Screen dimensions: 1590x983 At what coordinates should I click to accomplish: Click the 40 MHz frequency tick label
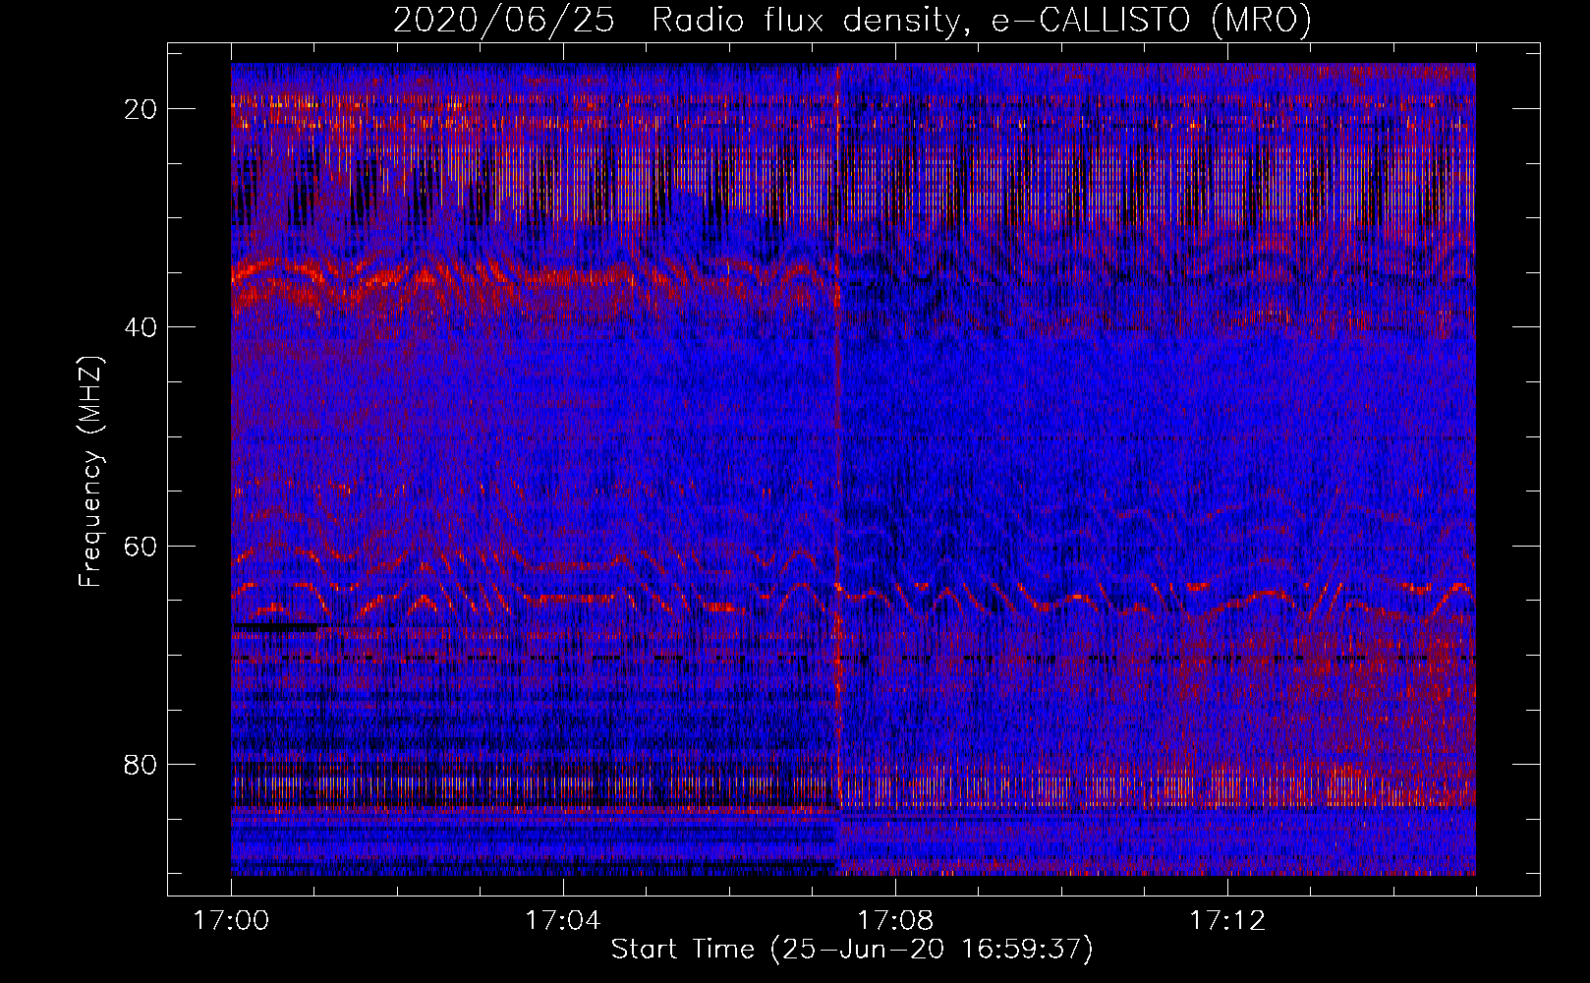click(x=142, y=326)
